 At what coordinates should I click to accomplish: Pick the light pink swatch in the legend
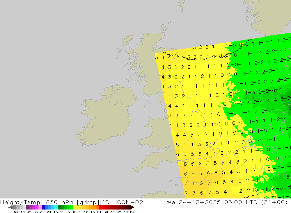click(x=40, y=207)
